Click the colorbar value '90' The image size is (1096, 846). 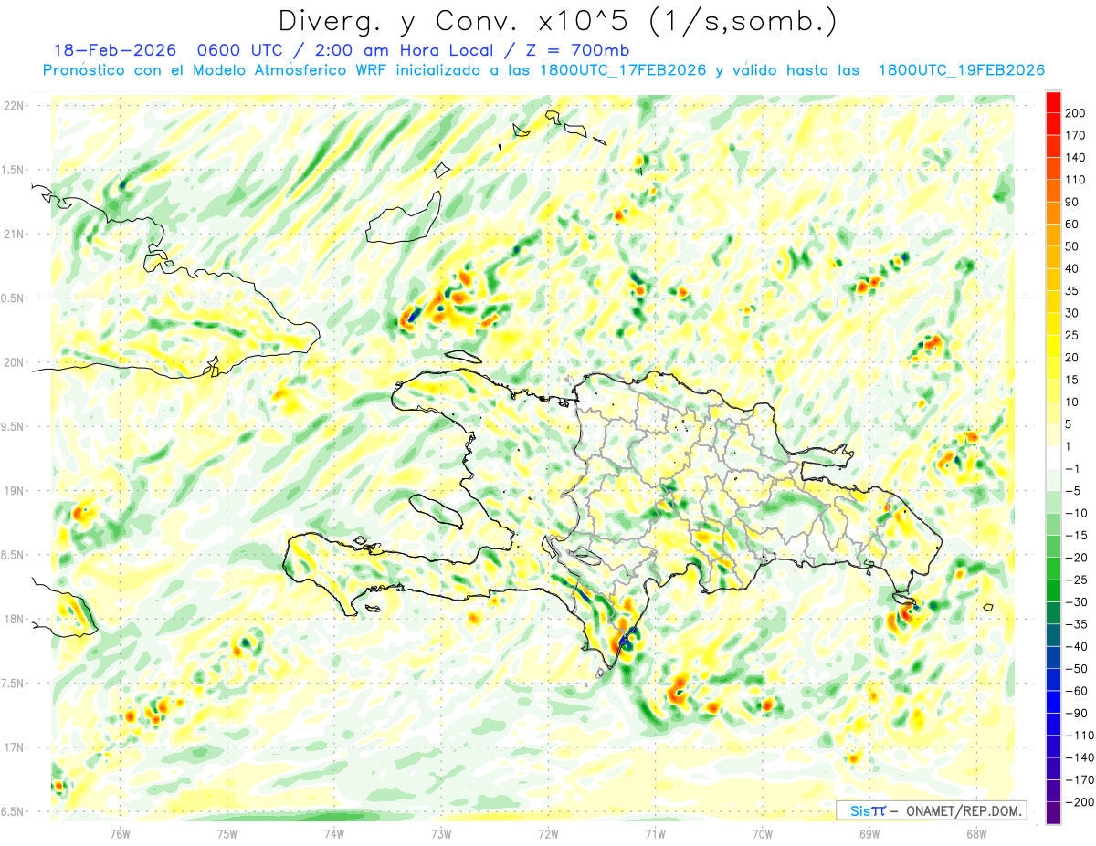1072,202
